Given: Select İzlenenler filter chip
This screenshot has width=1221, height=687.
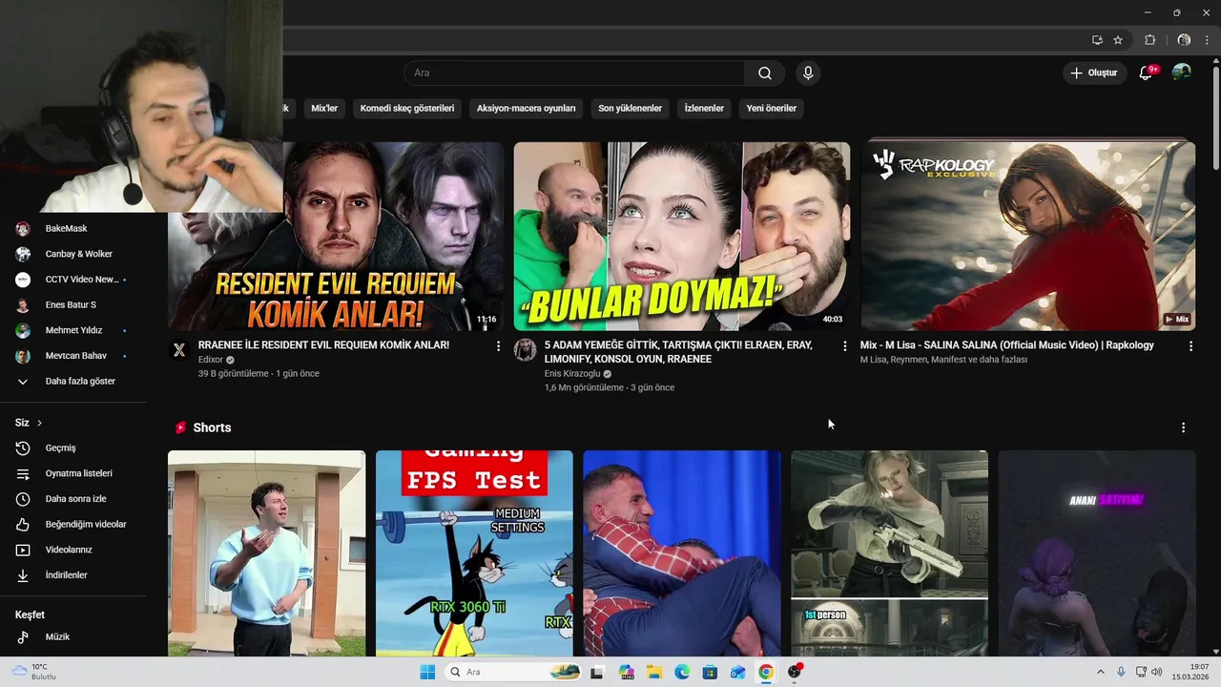Looking at the screenshot, I should coord(704,109).
